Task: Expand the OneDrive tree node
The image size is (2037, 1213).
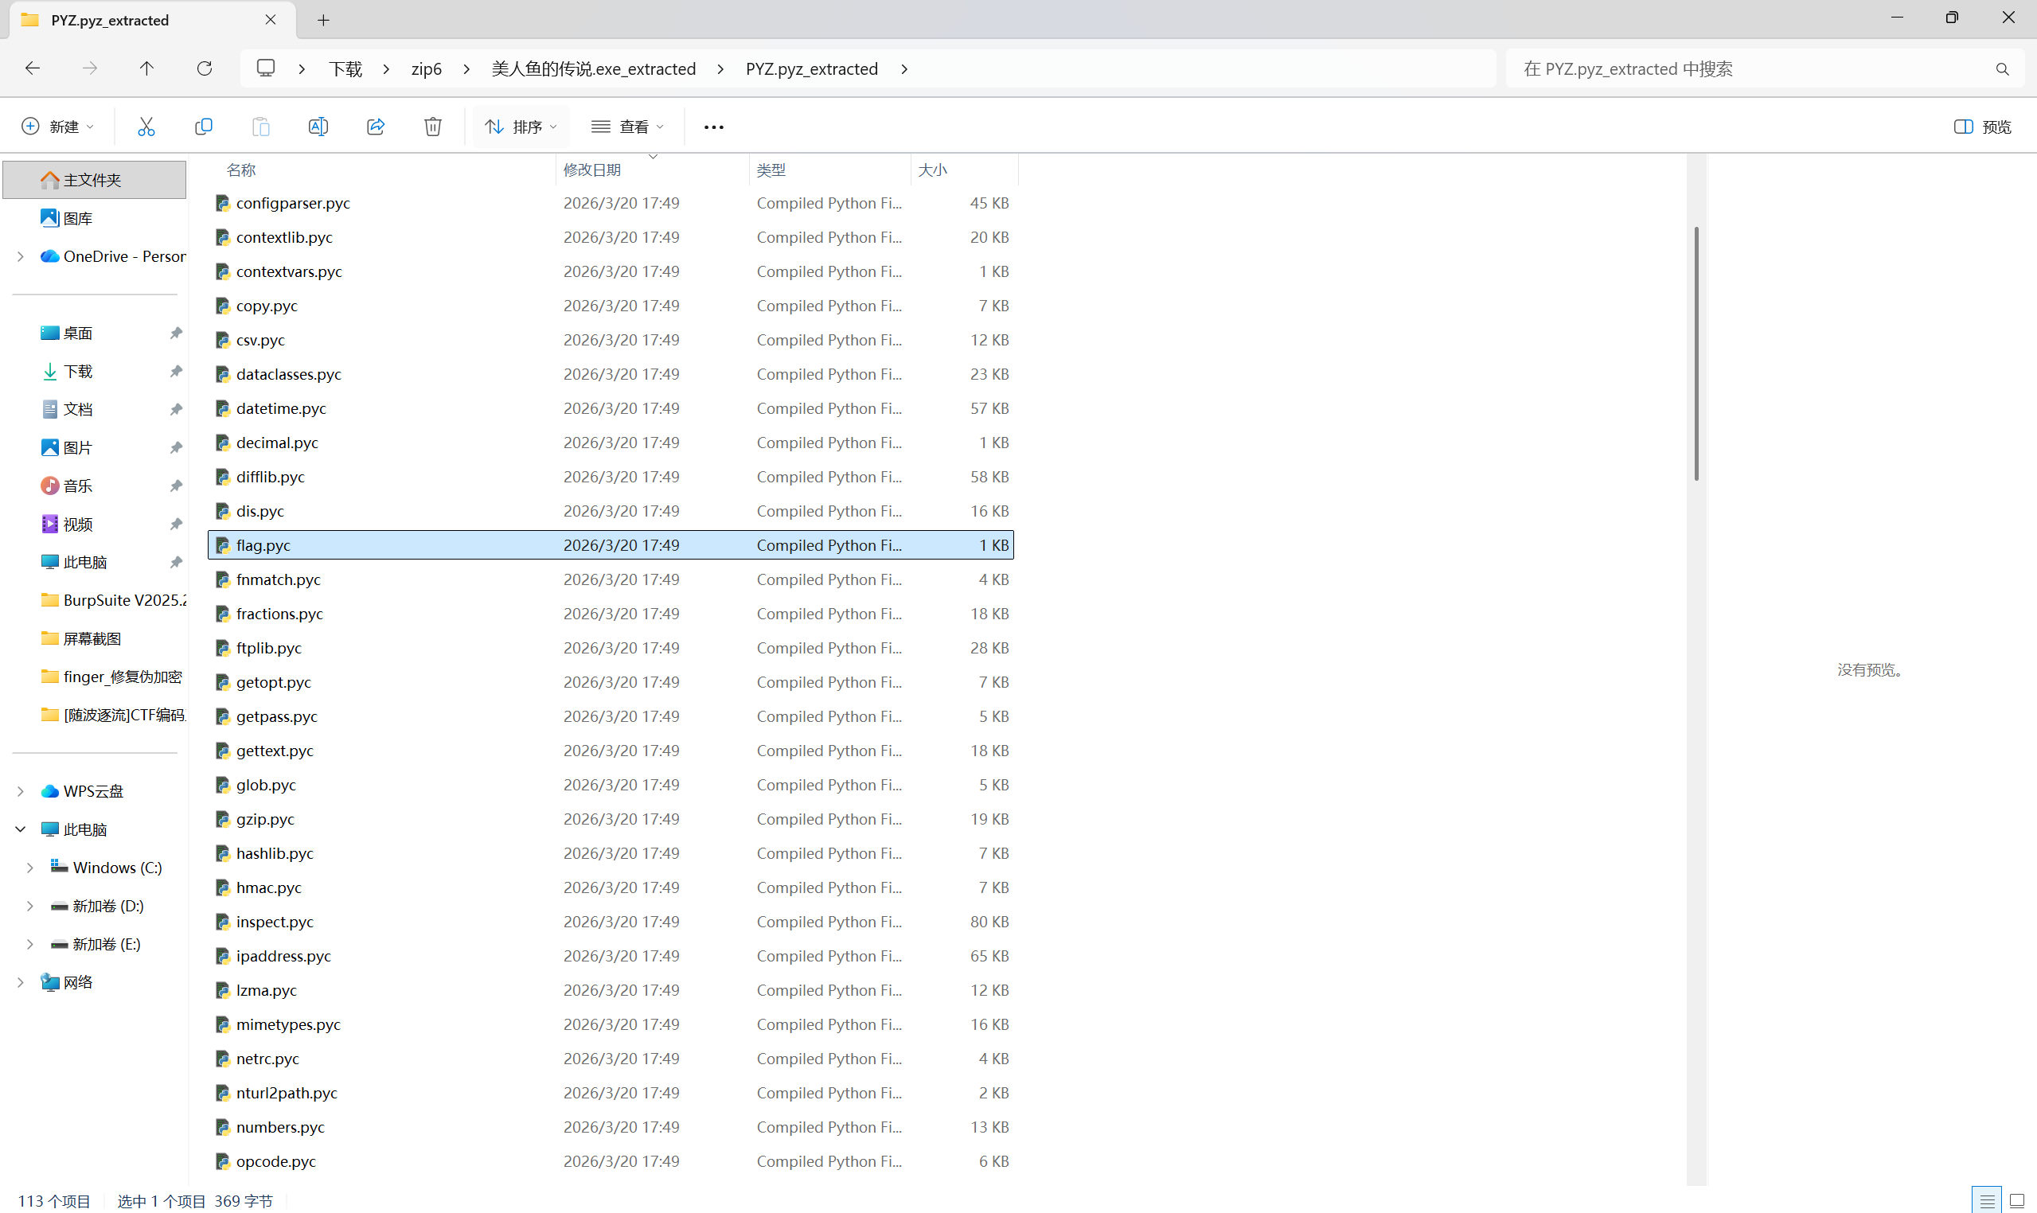Action: [21, 256]
